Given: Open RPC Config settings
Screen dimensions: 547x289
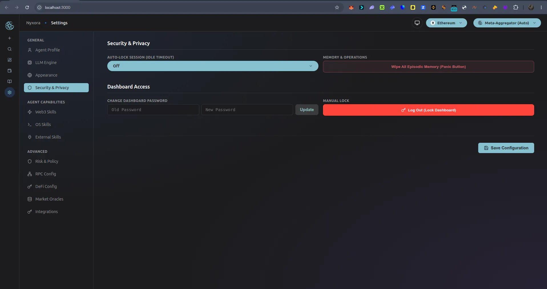Looking at the screenshot, I should pyautogui.click(x=56, y=174).
